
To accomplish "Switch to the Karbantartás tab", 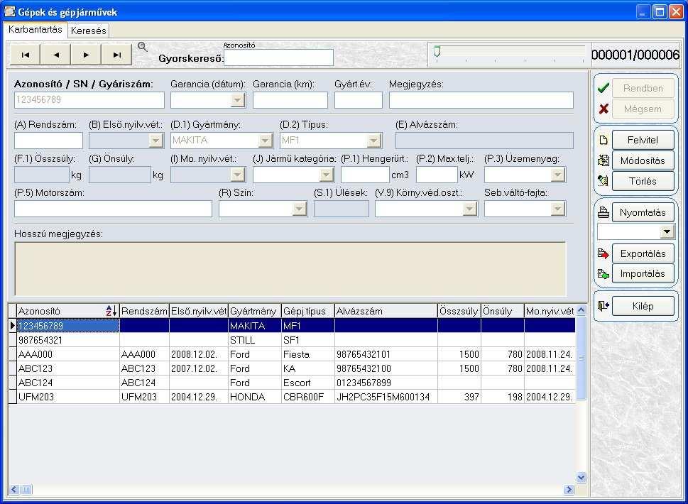I will tap(35, 29).
